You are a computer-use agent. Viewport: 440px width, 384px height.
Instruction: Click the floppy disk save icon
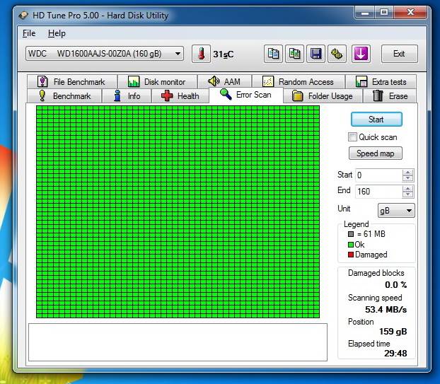pyautogui.click(x=315, y=54)
